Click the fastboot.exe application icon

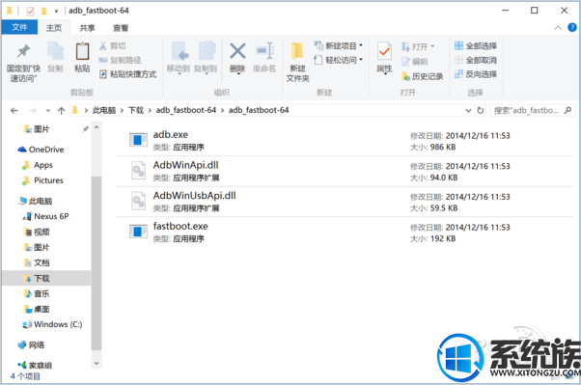(138, 232)
